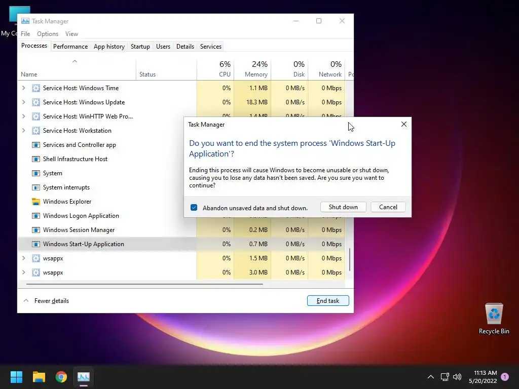Select the Shell Infrastructure Host row
The height and width of the screenshot is (389, 519).
[x=101, y=159]
